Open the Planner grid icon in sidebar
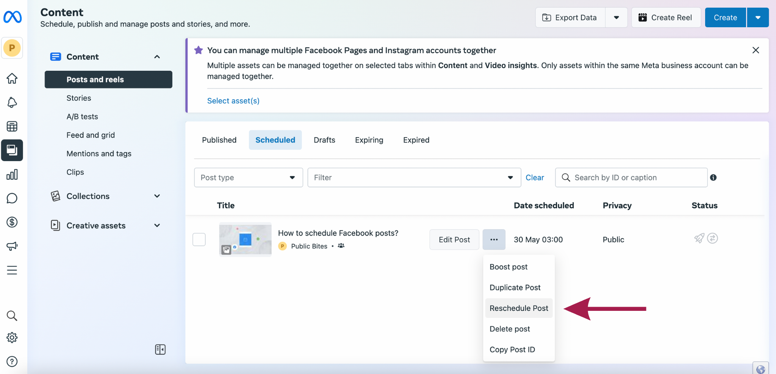Image resolution: width=776 pixels, height=374 pixels. pyautogui.click(x=12, y=126)
